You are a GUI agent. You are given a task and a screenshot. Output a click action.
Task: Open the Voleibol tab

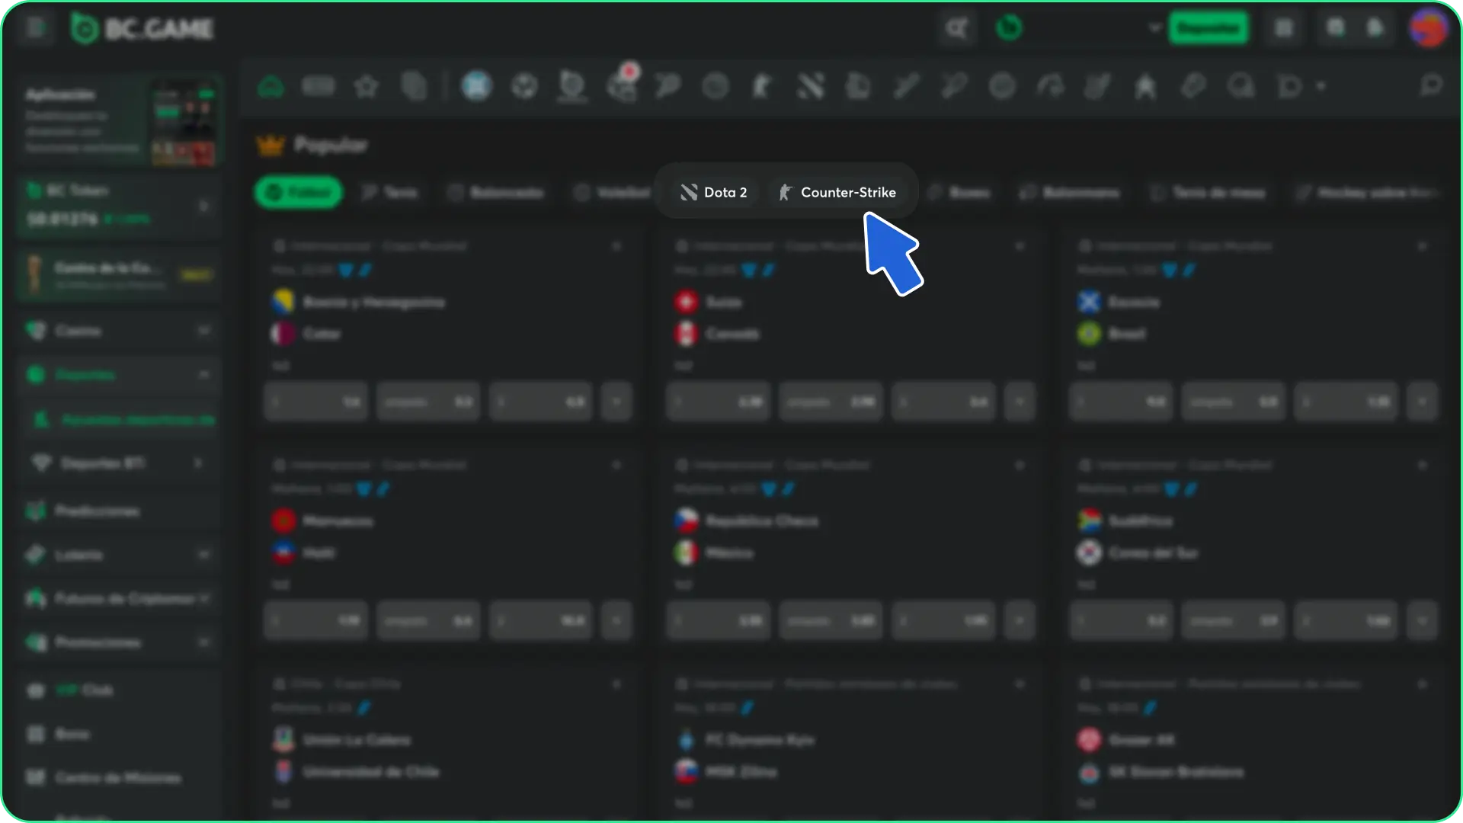pyautogui.click(x=613, y=193)
